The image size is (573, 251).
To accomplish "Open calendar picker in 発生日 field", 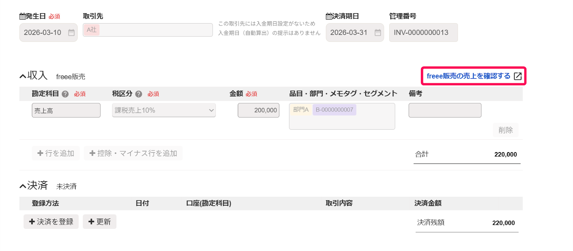I will 71,32.
